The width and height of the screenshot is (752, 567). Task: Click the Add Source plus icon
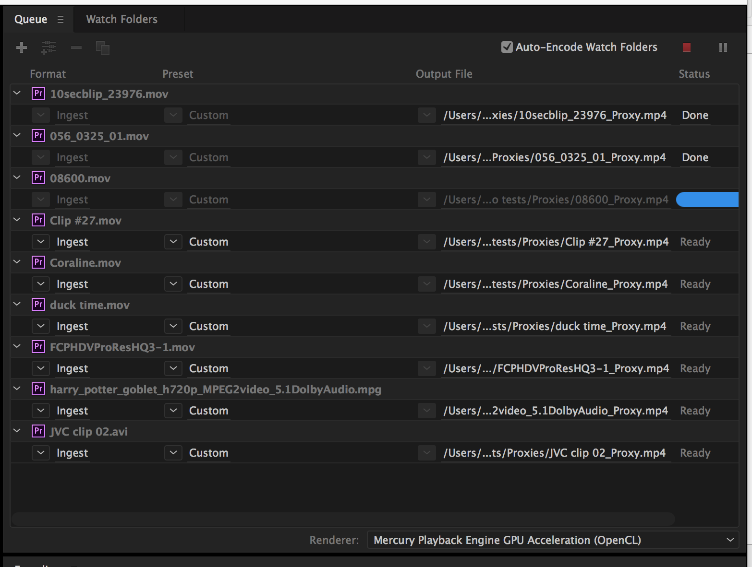22,47
